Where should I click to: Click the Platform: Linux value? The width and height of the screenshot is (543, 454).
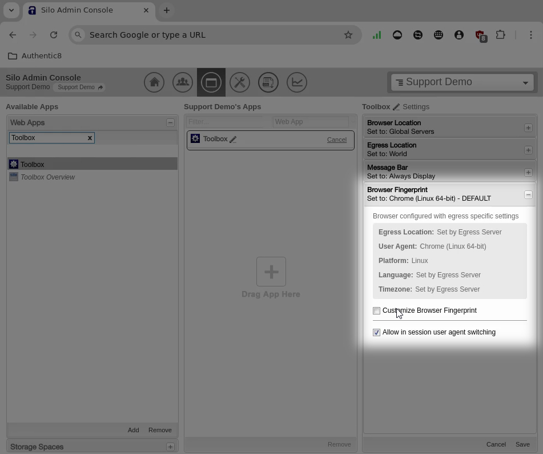point(420,261)
